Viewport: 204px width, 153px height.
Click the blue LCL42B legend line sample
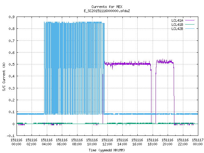pyautogui.click(x=190, y=28)
